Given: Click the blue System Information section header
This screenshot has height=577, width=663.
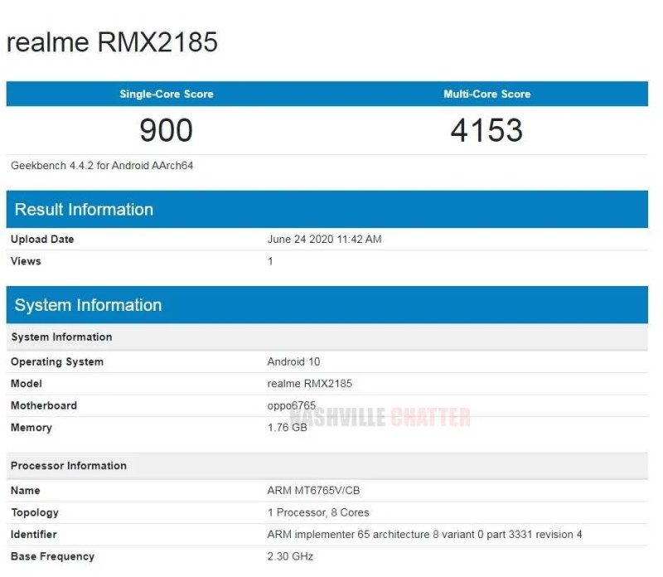Looking at the screenshot, I should click(327, 305).
